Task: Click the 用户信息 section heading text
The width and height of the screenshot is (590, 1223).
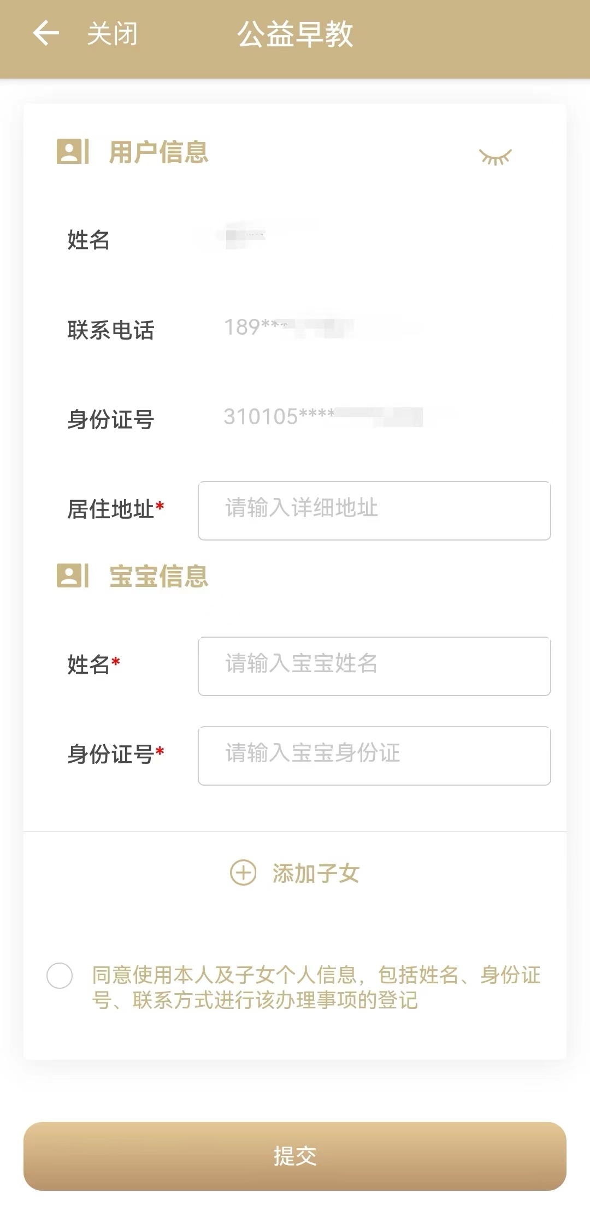Action: (x=158, y=152)
